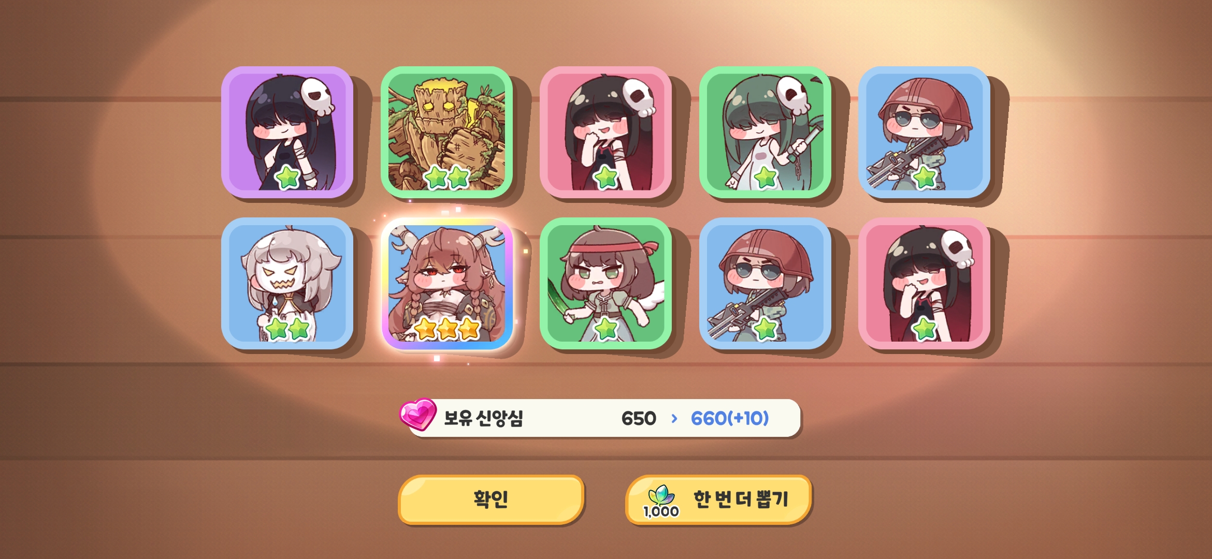Viewport: 1212px width, 559px height.
Task: Select the red-helmet soldier card in bottom row
Action: (x=765, y=283)
